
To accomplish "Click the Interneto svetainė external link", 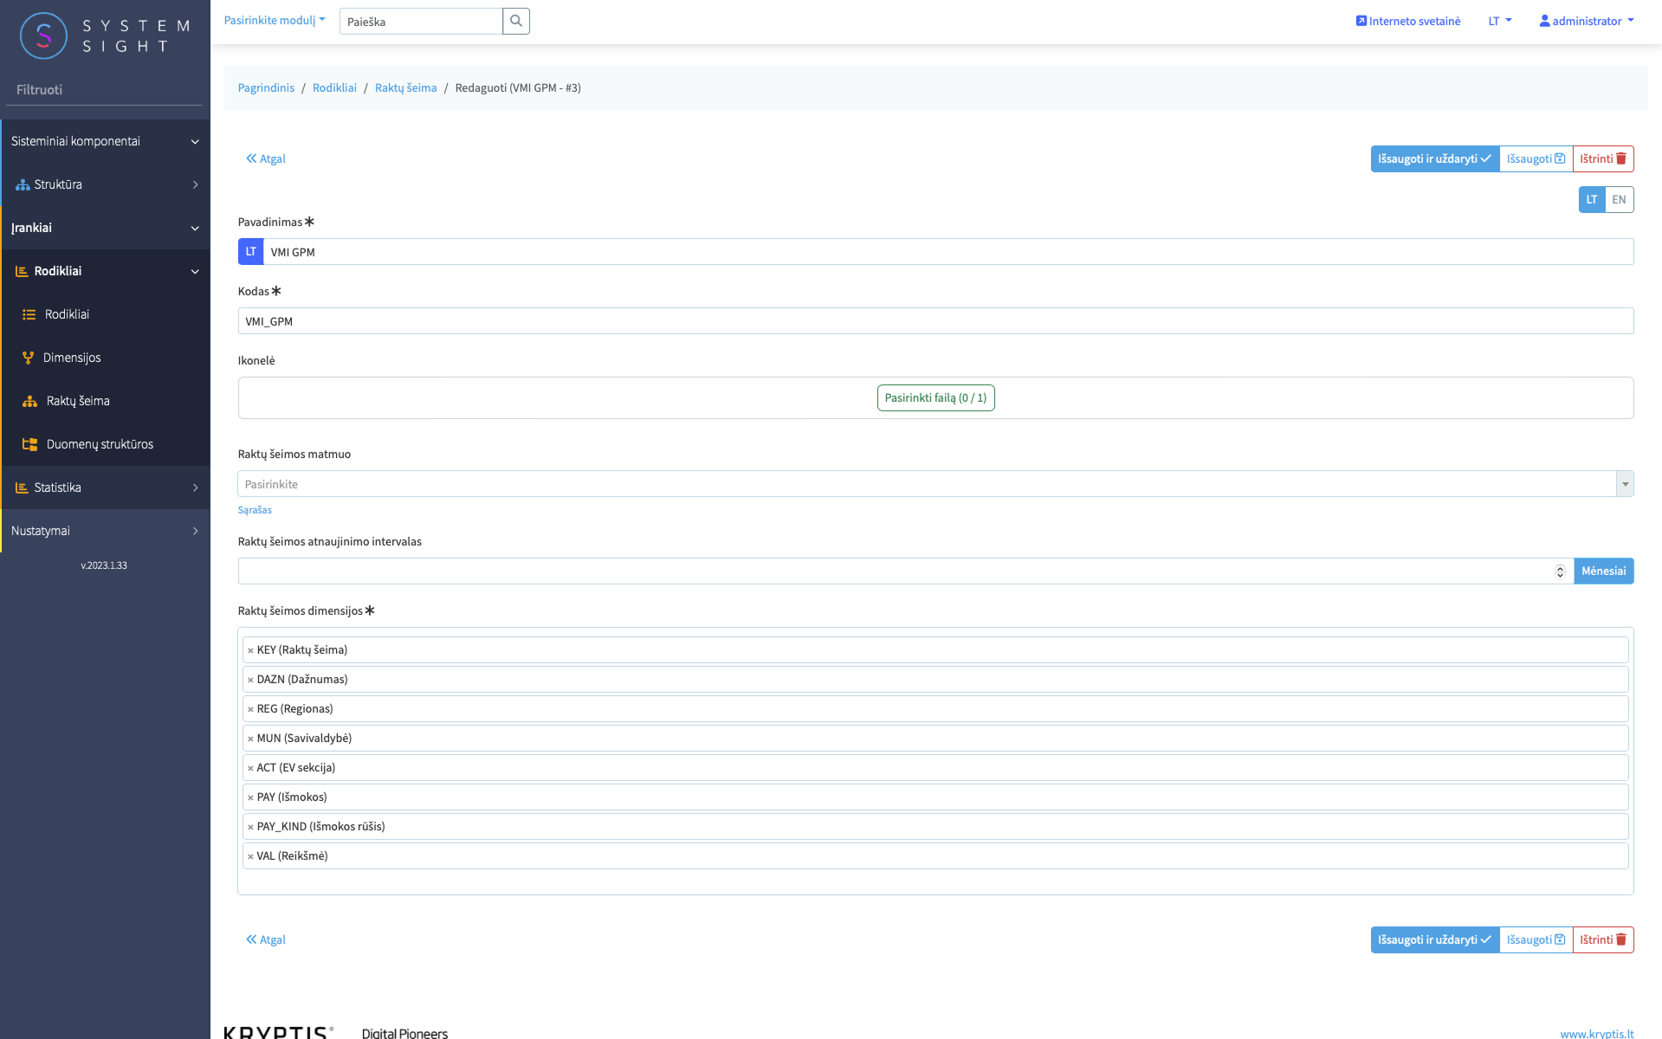I will coord(1408,21).
